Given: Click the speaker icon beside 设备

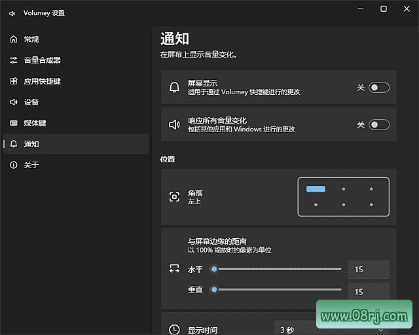Looking at the screenshot, I should 14,102.
